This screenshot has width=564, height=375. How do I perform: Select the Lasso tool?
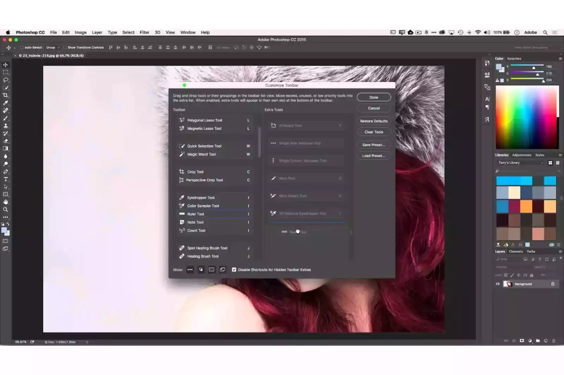tap(6, 80)
